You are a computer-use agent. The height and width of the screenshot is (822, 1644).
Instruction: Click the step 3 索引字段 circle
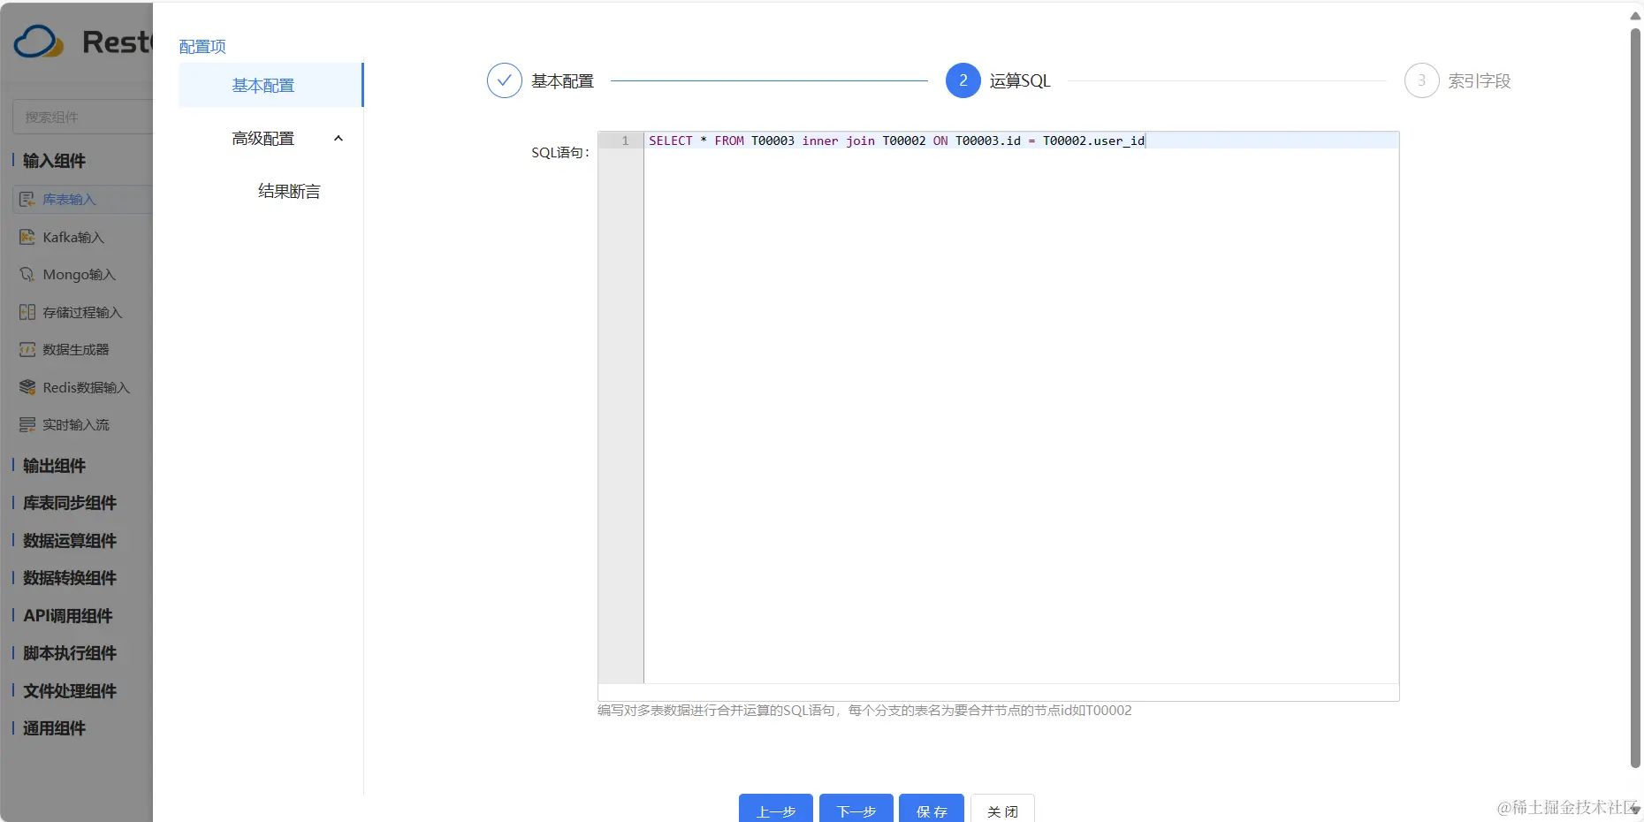click(x=1421, y=80)
